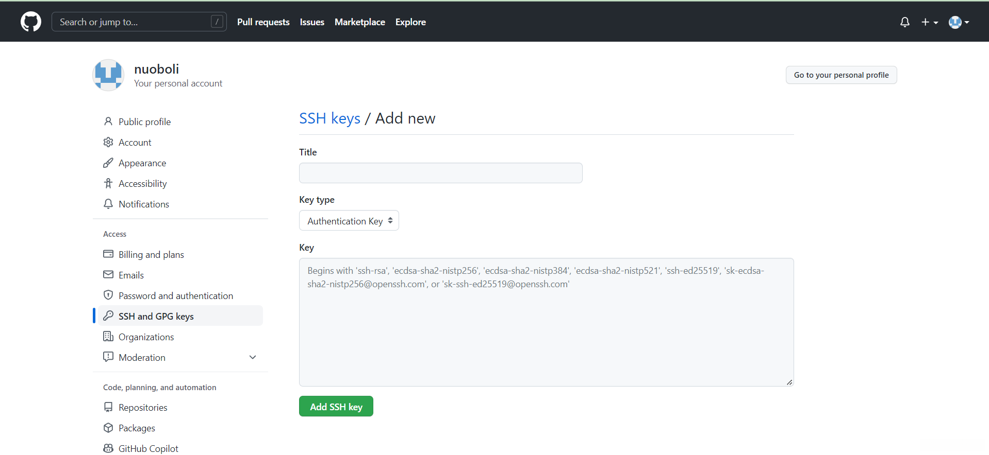Open the plus create-new dropdown
The width and height of the screenshot is (989, 455).
930,22
